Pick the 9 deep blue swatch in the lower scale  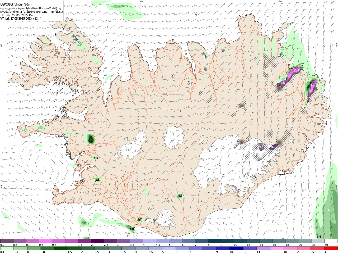(x=223, y=248)
